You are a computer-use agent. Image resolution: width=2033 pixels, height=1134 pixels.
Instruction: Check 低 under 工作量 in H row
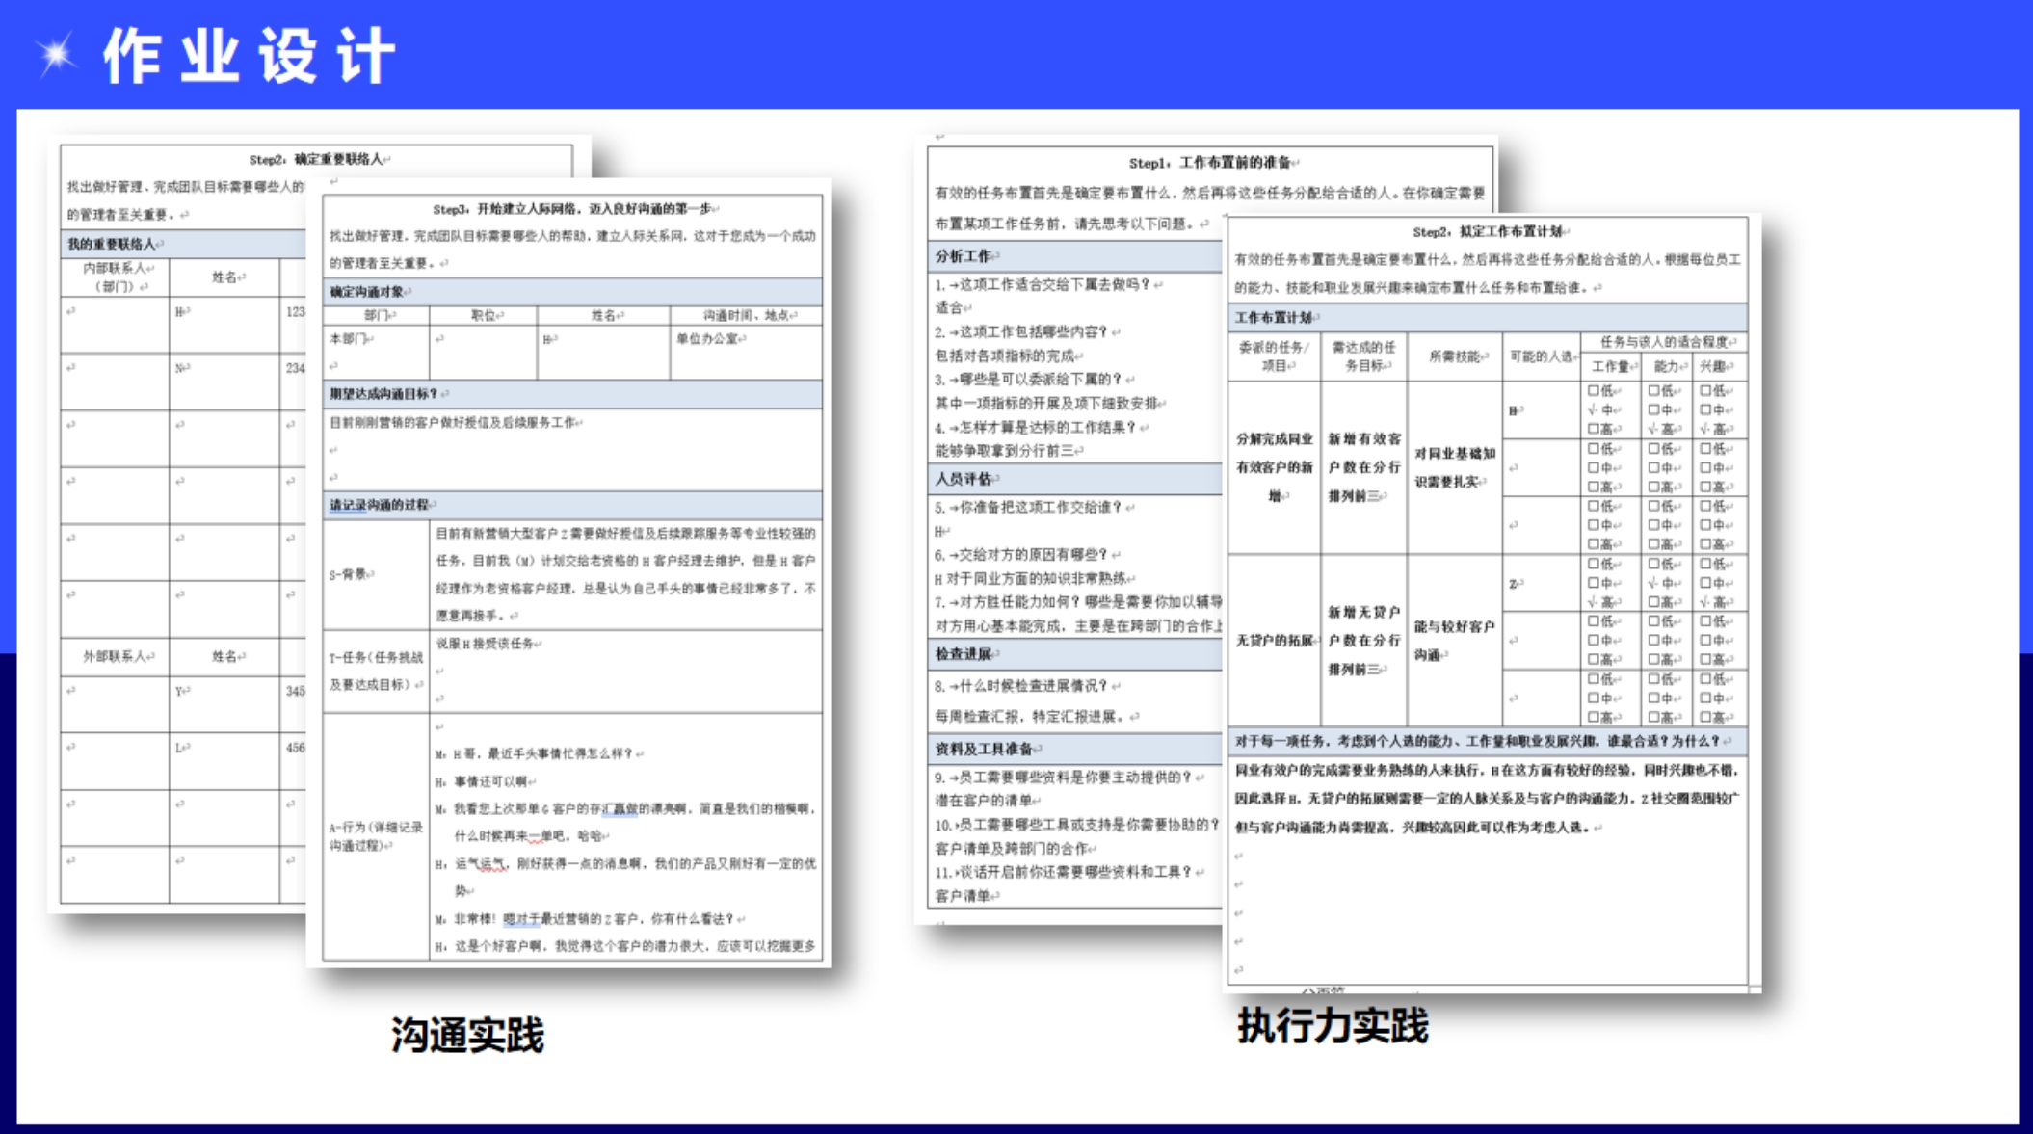point(1594,391)
